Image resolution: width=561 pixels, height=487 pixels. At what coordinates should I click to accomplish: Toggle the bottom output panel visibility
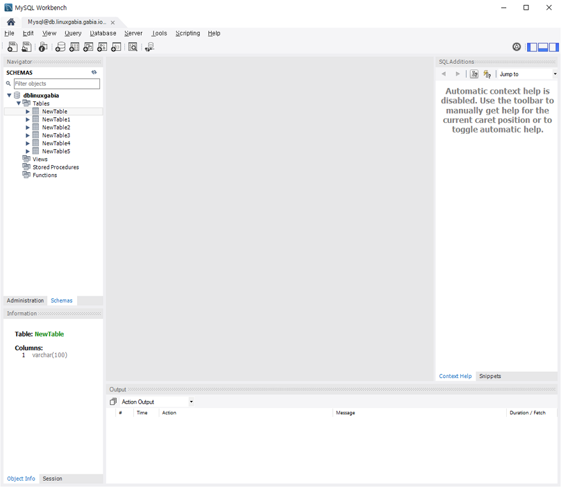(543, 47)
